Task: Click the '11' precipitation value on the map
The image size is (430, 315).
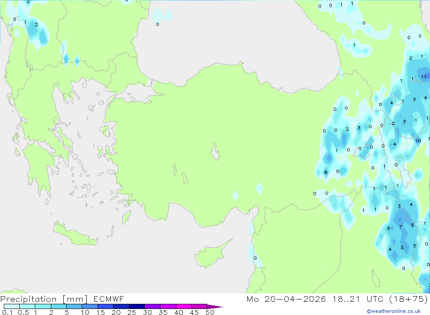Action: pos(424,77)
